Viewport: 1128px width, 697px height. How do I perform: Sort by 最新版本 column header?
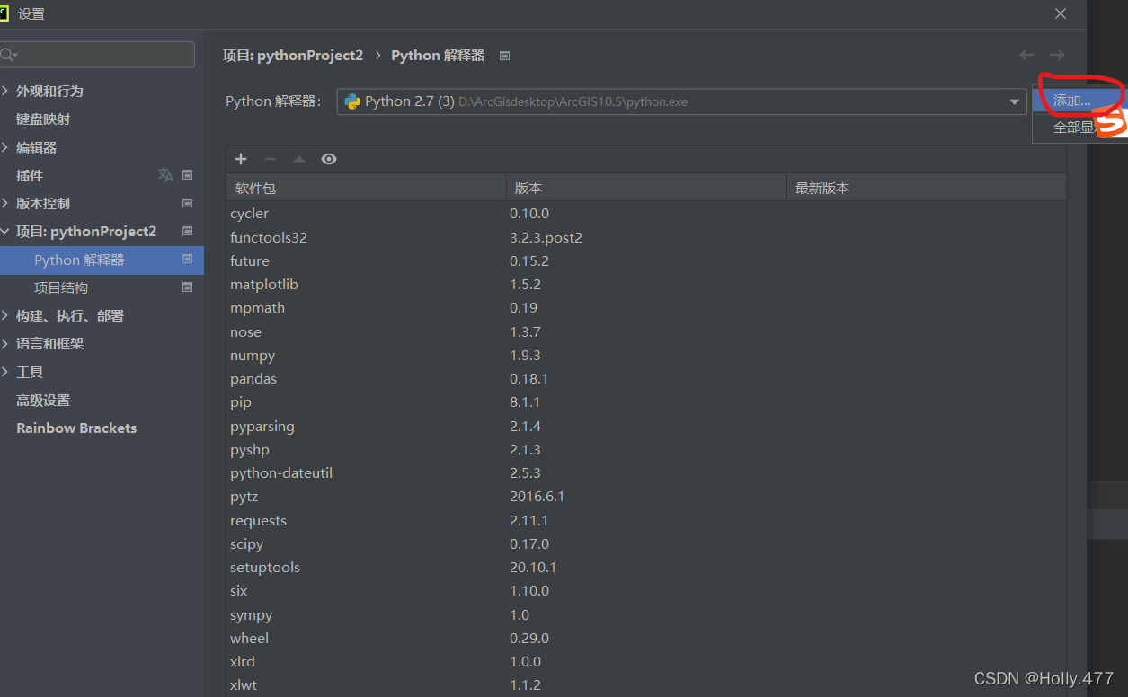click(927, 188)
